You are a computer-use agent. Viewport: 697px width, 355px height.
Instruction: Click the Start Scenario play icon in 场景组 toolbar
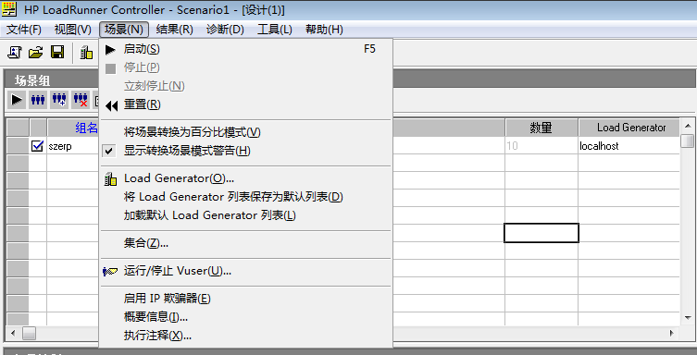pyautogui.click(x=17, y=100)
